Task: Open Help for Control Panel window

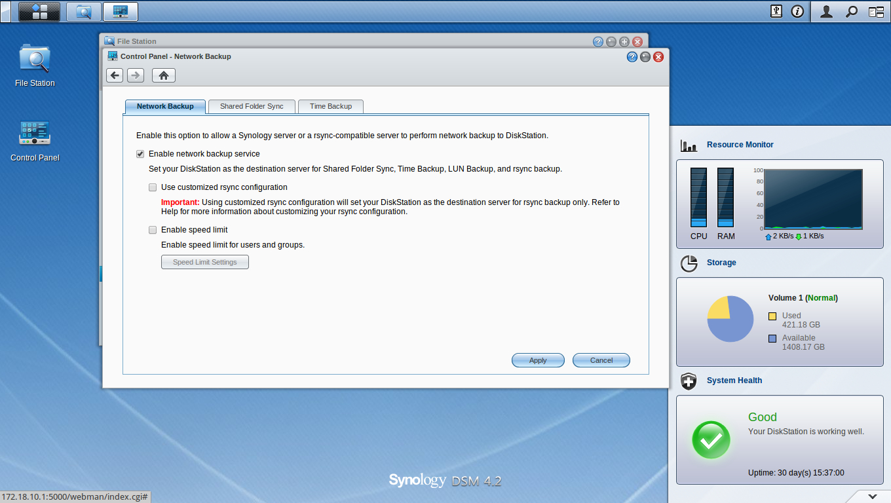Action: click(632, 57)
